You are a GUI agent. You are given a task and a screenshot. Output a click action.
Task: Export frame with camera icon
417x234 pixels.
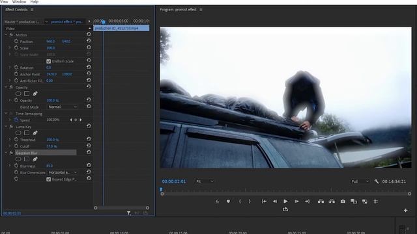(343, 201)
